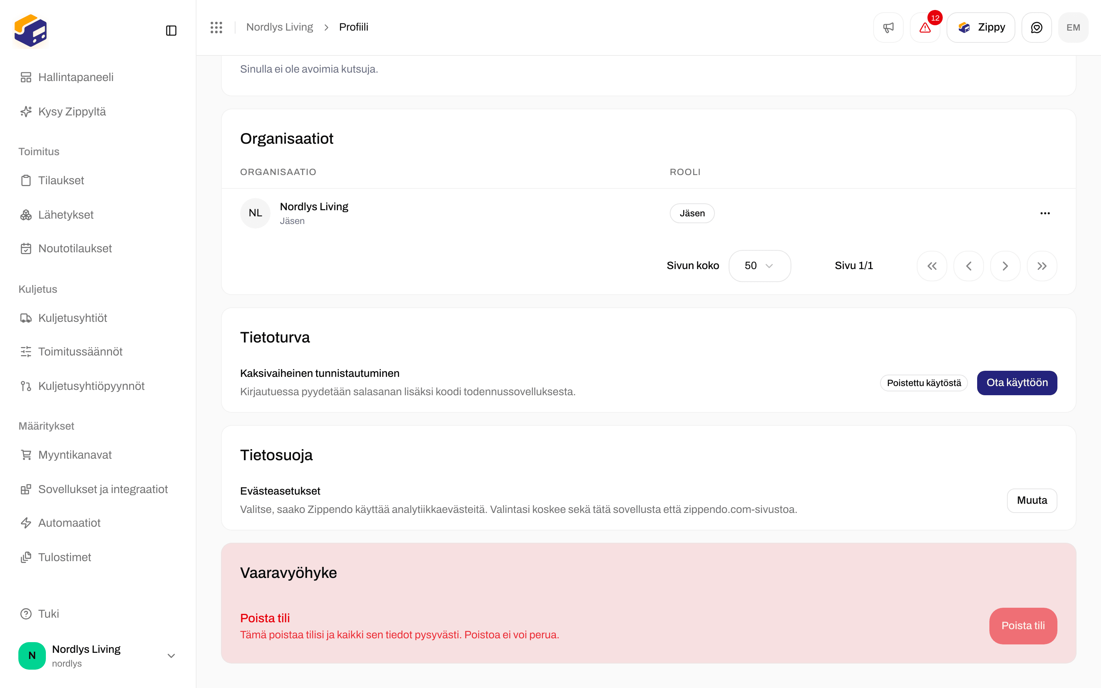Collapse the sidebar panel toggle icon
1101x688 pixels.
pyautogui.click(x=171, y=31)
